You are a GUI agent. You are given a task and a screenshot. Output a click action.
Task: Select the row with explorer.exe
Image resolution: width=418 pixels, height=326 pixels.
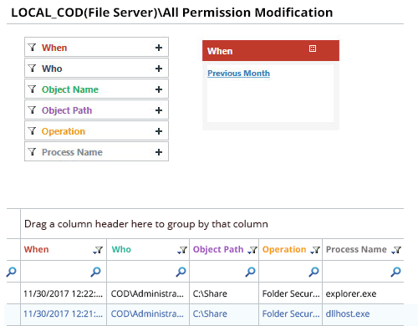(205, 293)
